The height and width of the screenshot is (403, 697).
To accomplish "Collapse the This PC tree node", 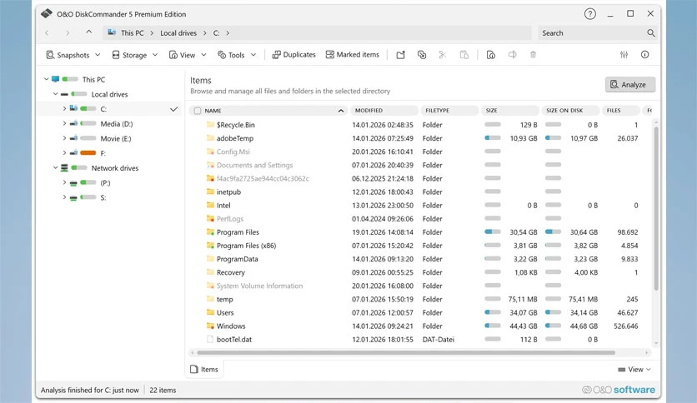I will pos(46,79).
